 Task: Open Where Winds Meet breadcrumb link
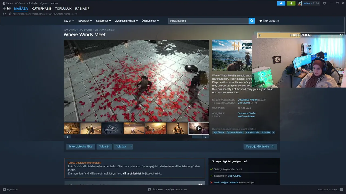point(105,30)
